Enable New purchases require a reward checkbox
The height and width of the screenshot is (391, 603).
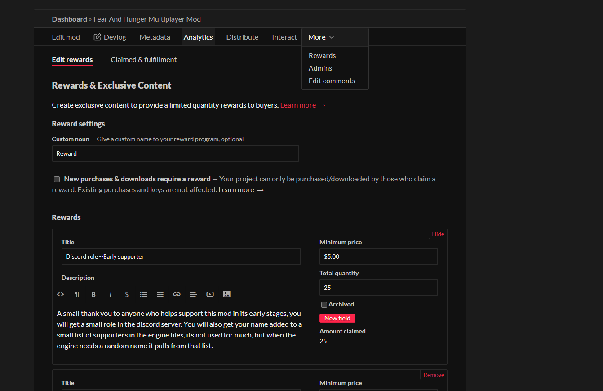tap(57, 179)
